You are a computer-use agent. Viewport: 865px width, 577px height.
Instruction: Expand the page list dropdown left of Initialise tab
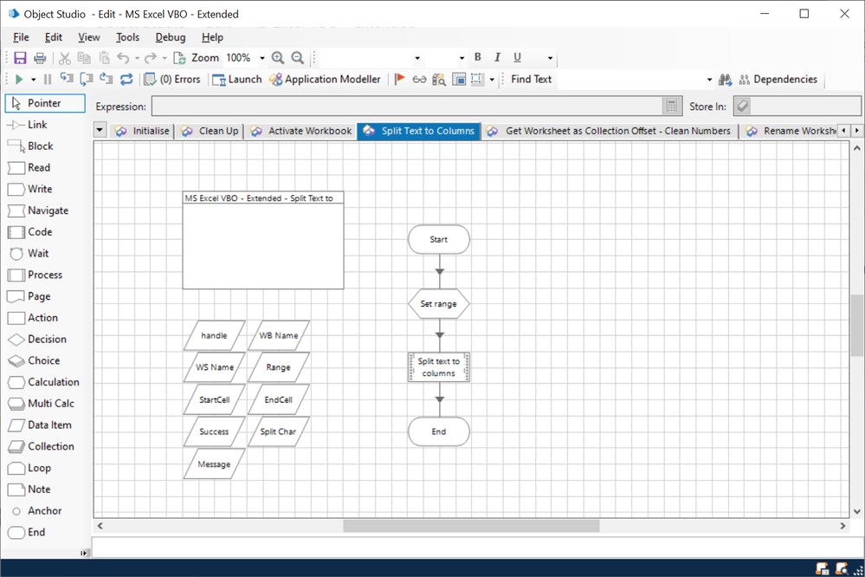click(x=100, y=131)
